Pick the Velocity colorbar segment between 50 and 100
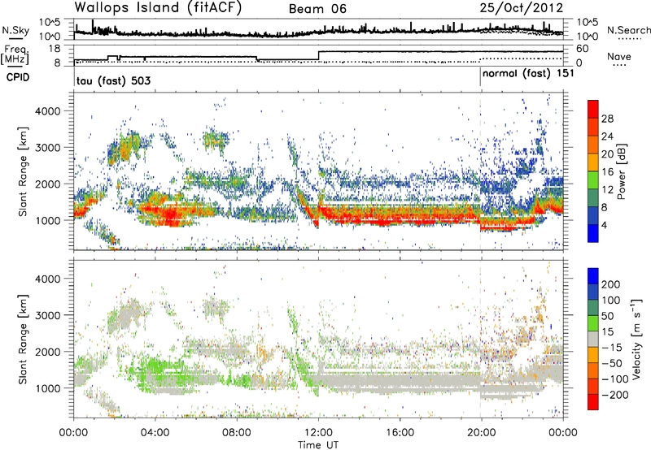The height and width of the screenshot is (450, 651). 593,308
